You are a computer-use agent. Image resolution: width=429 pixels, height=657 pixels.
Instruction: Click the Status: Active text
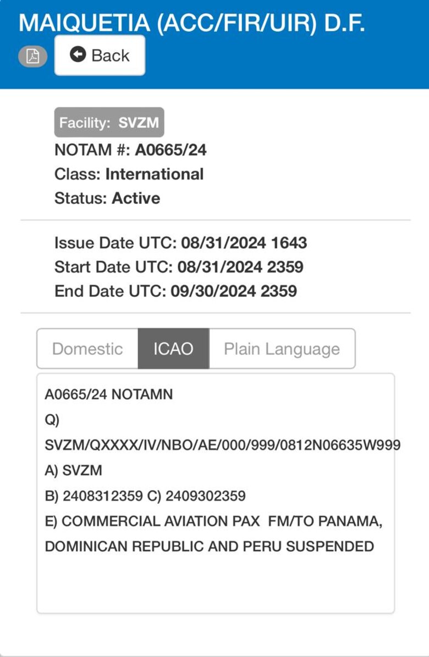[107, 198]
